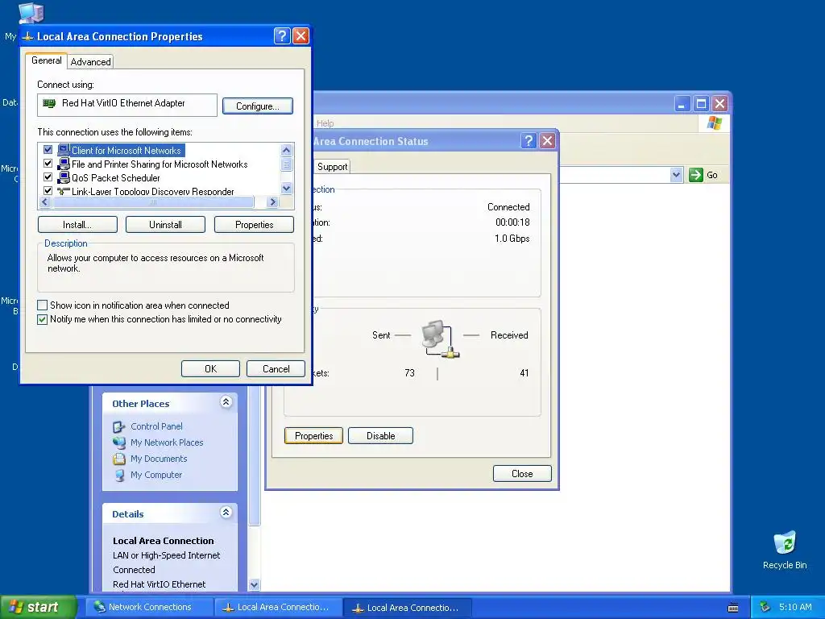
Task: Click the My Computer icon in Other Places
Action: [119, 475]
